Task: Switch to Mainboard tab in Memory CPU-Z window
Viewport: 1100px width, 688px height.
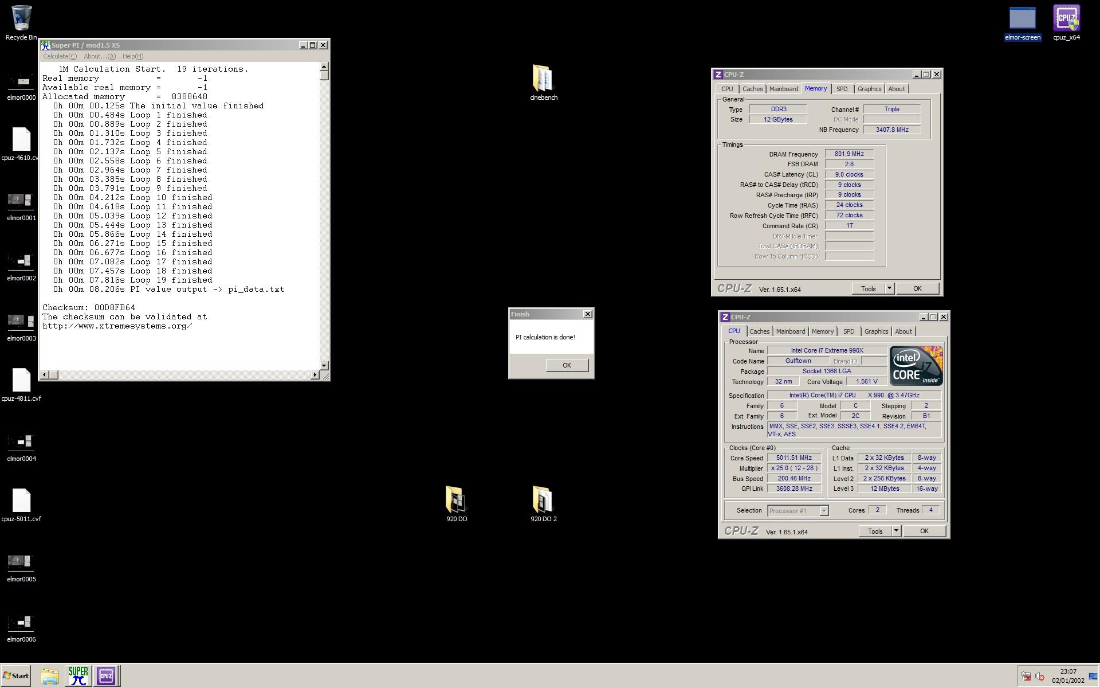Action: 783,89
